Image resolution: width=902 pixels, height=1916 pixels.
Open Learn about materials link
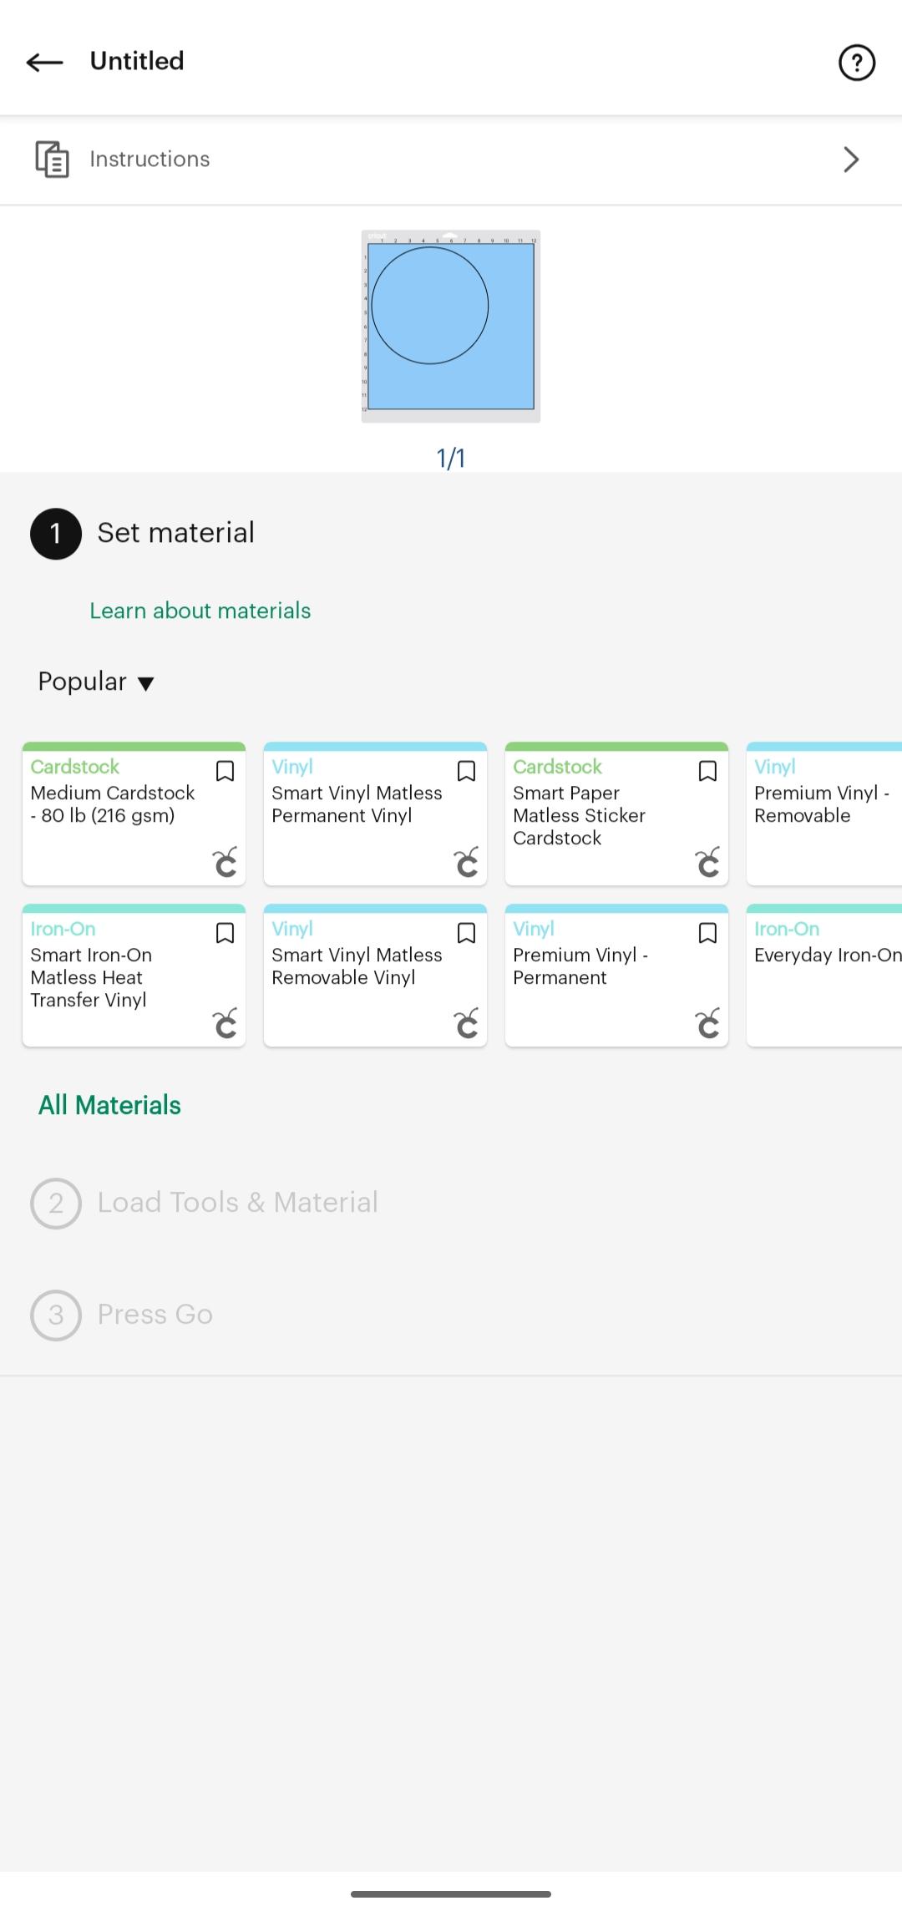[x=200, y=611]
